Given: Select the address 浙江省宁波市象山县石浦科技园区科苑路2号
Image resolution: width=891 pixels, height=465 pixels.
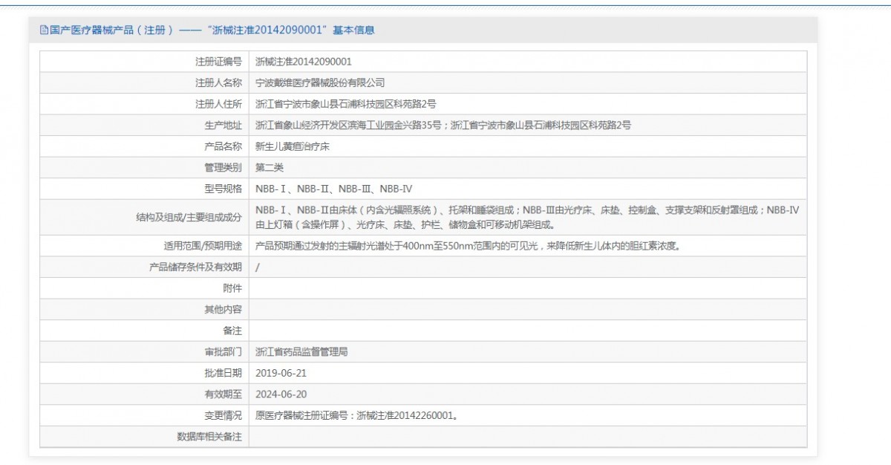Looking at the screenshot, I should click(346, 104).
